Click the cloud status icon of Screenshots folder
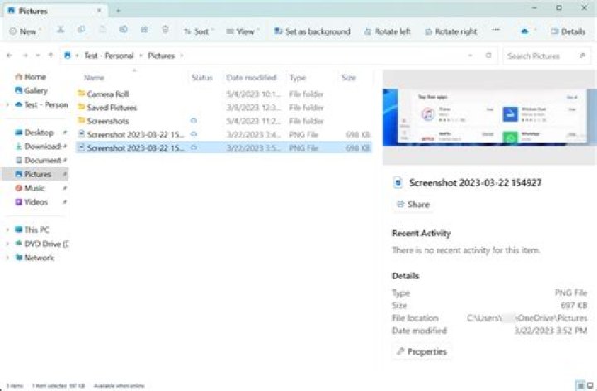The height and width of the screenshot is (391, 597). pos(193,121)
